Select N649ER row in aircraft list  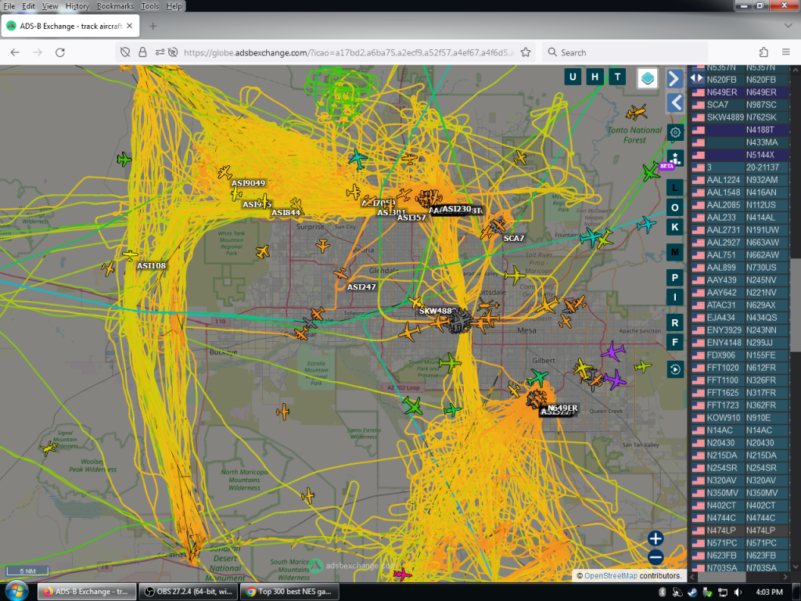coord(740,92)
